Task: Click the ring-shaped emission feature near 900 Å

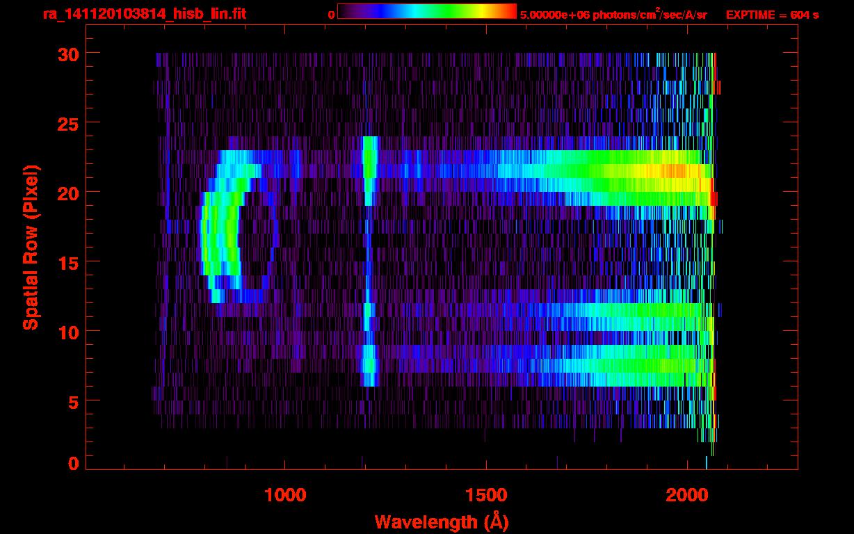Action: pyautogui.click(x=239, y=227)
